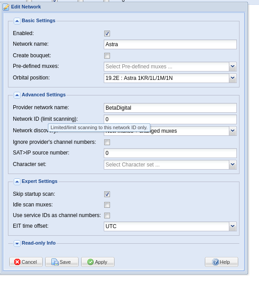Collapse the Advanced Settings section
Viewport: 259px width, 281px height.
17,95
